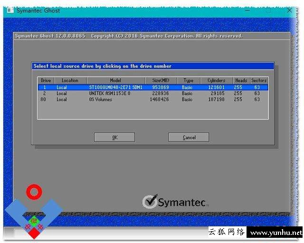The width and height of the screenshot is (304, 243).
Task: Click the Cylinders column header
Action: [x=217, y=80]
